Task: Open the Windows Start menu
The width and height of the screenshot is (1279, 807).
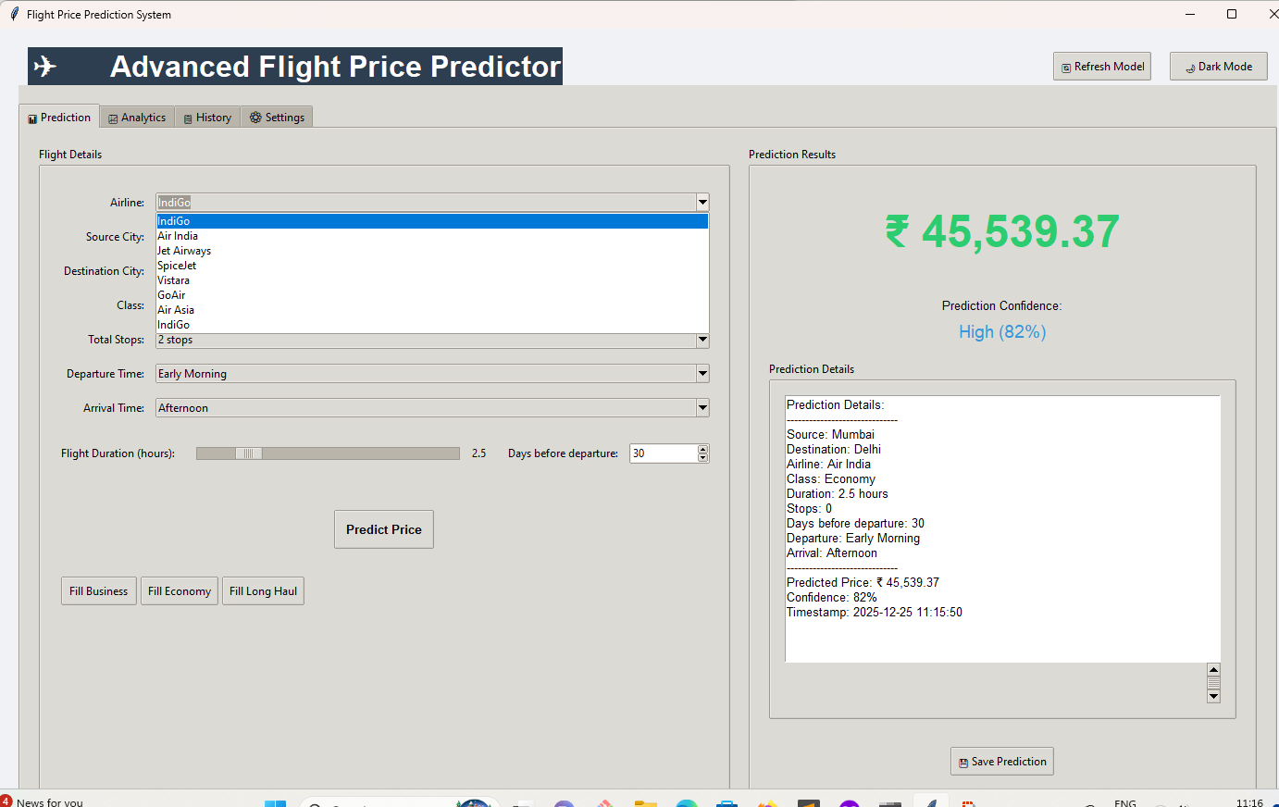Action: tap(275, 802)
